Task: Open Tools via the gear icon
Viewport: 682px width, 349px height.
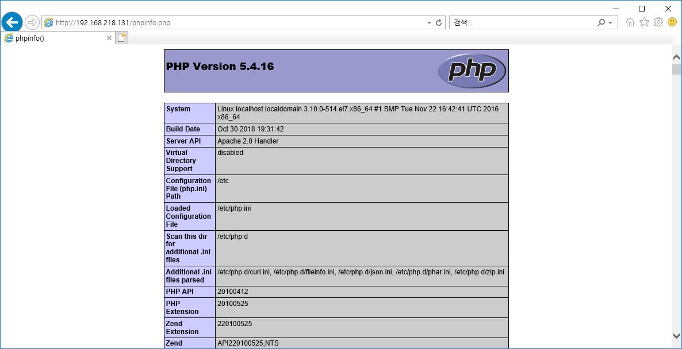Action: pyautogui.click(x=658, y=22)
